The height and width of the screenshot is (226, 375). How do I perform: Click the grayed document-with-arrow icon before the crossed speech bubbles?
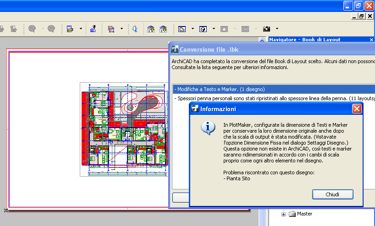coord(14,29)
